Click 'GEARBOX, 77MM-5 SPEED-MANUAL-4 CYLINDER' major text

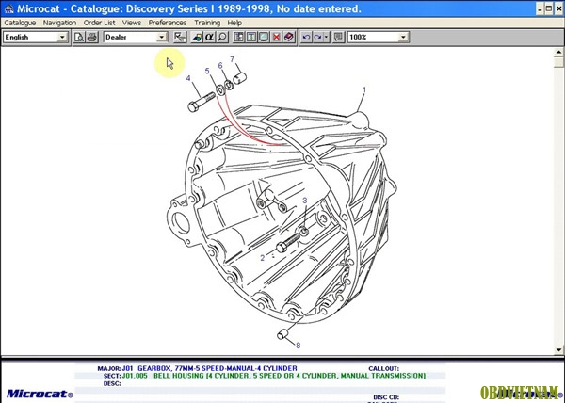coord(218,368)
